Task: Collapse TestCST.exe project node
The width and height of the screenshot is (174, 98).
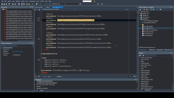Action: [140, 19]
